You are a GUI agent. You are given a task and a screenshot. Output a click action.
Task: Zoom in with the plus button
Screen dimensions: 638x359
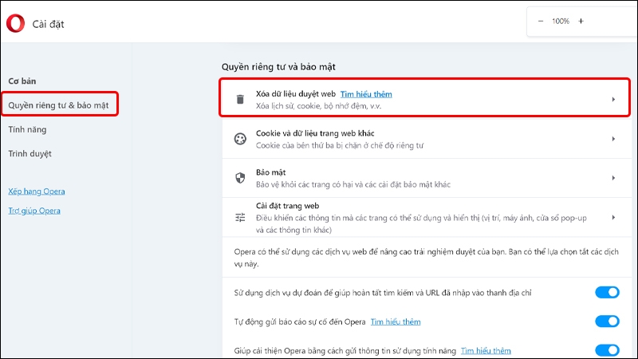581,22
